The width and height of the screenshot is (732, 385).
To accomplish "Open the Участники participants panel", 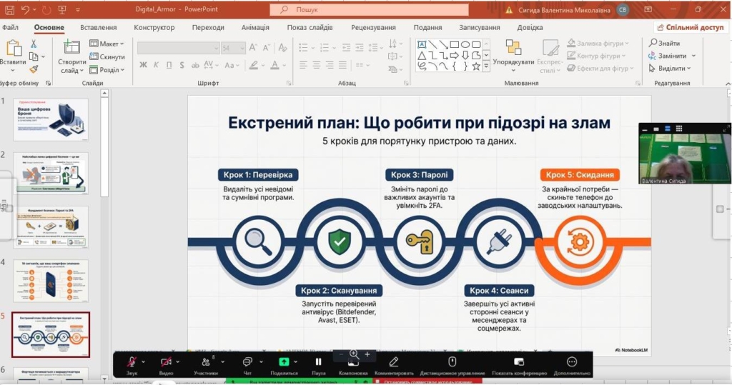I will tap(205, 362).
